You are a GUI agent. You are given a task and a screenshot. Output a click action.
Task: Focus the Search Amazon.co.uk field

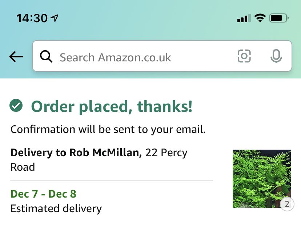point(162,56)
